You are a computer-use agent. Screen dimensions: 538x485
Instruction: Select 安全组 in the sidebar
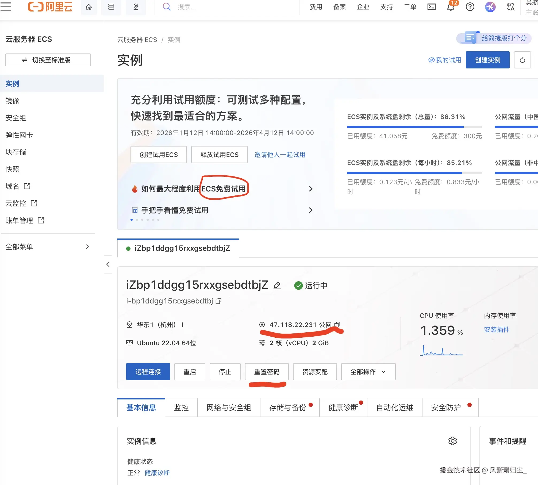(16, 118)
